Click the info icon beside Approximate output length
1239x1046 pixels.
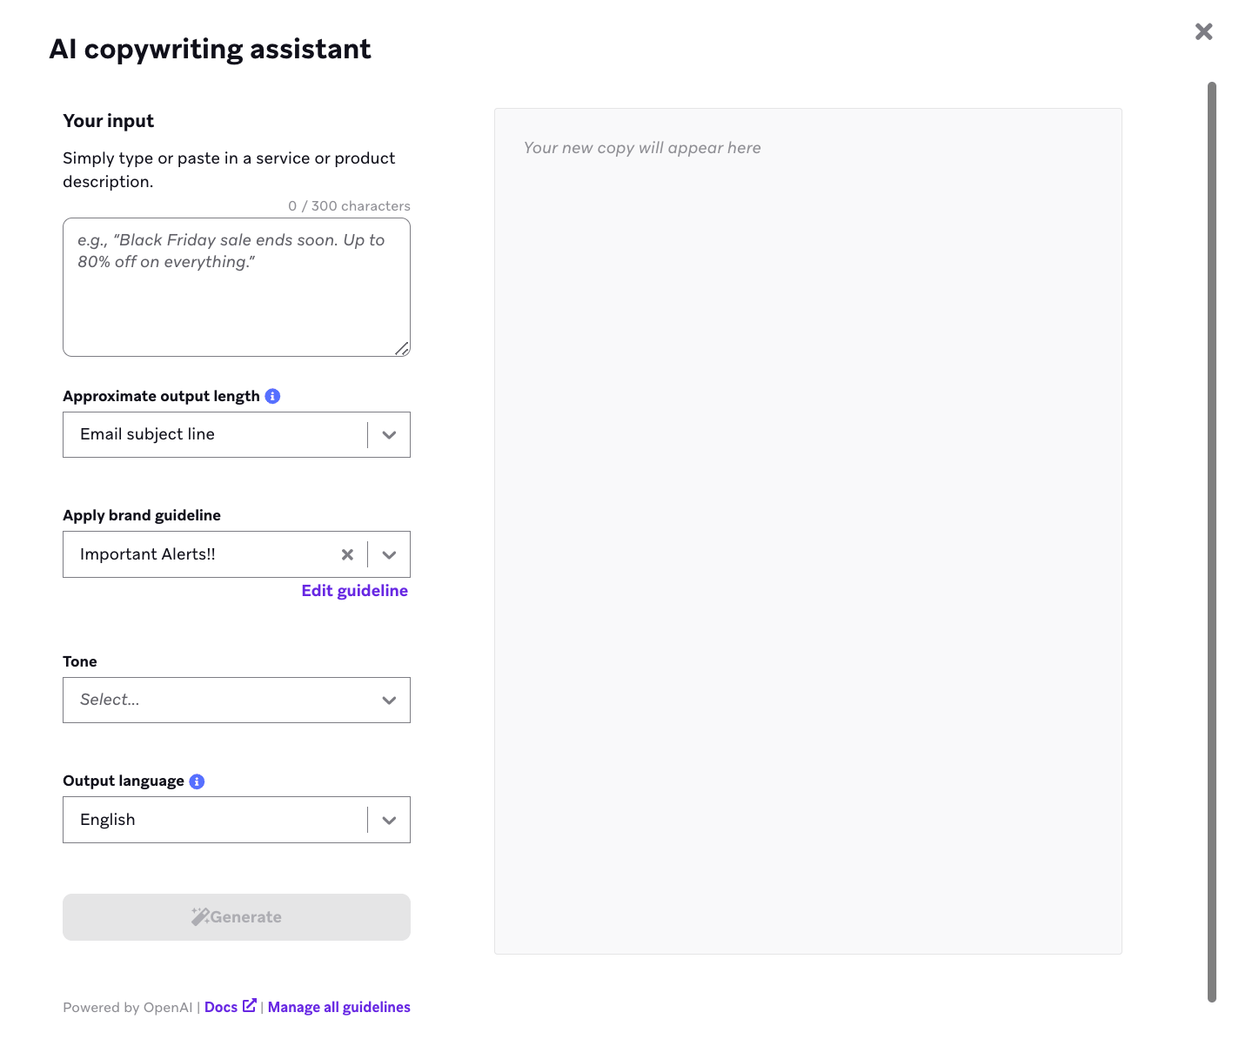pyautogui.click(x=272, y=396)
